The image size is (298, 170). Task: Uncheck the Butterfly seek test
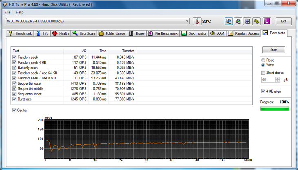tap(15, 68)
